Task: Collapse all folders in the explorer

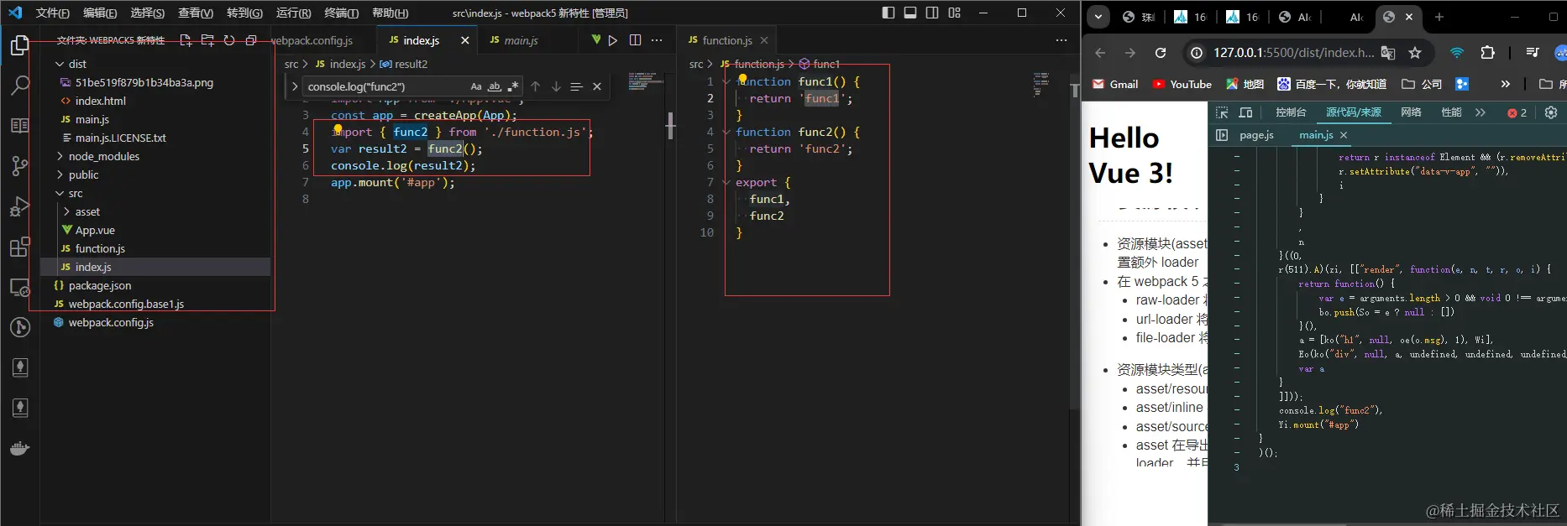Action: pos(250,40)
